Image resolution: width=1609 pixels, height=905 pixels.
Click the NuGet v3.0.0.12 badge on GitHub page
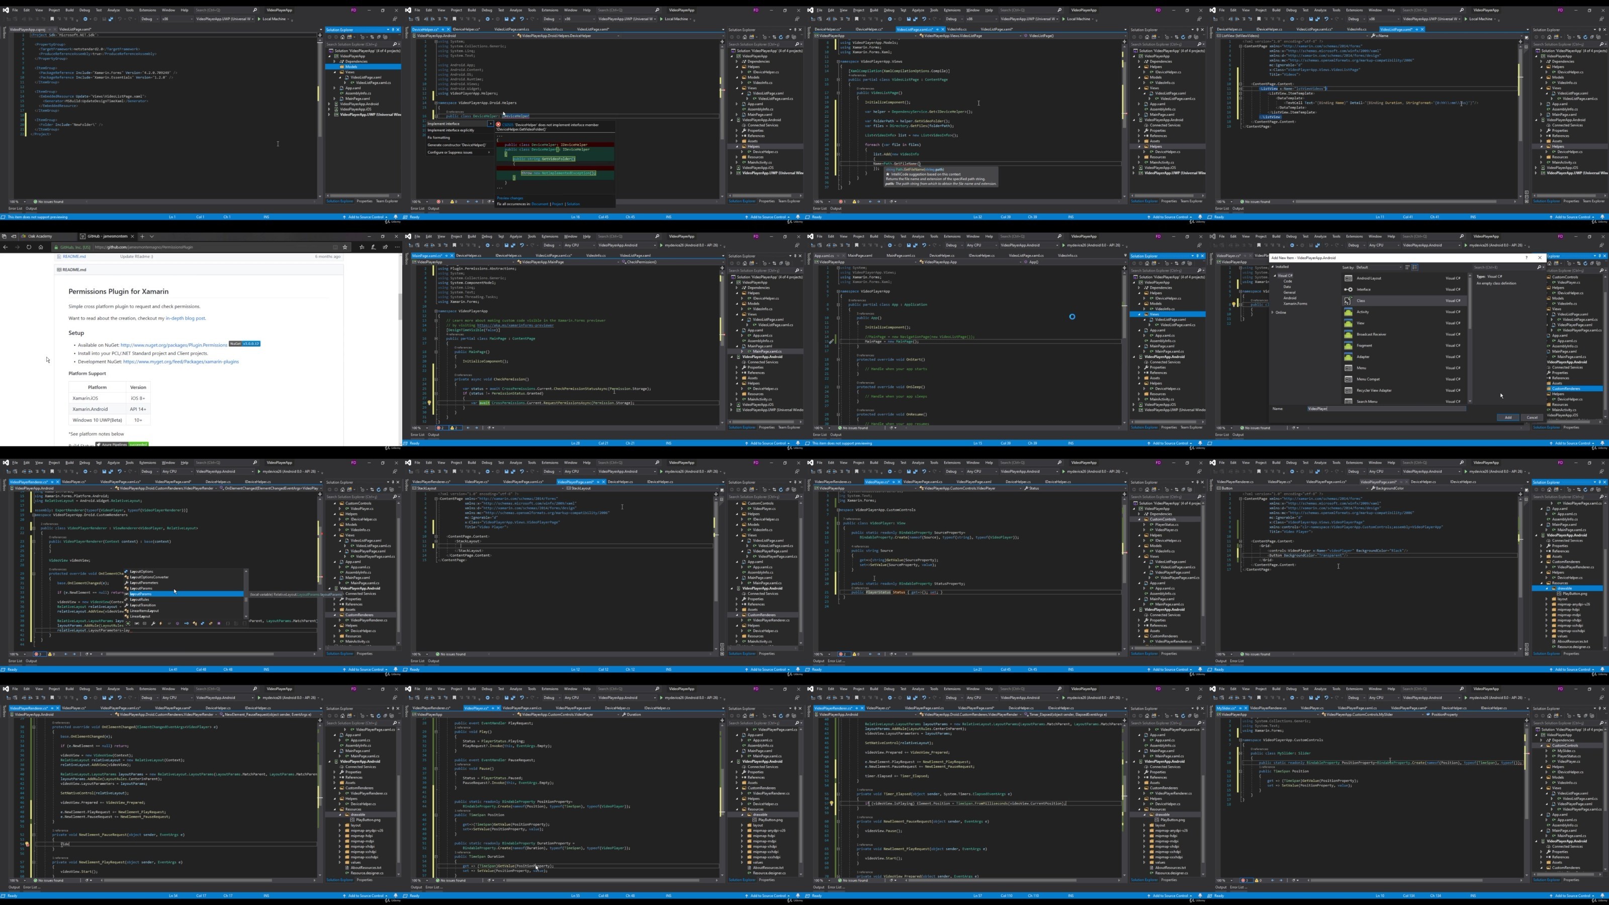pyautogui.click(x=244, y=343)
